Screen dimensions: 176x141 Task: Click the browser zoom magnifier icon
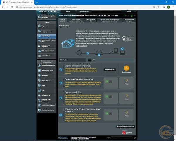(x=154, y=7)
